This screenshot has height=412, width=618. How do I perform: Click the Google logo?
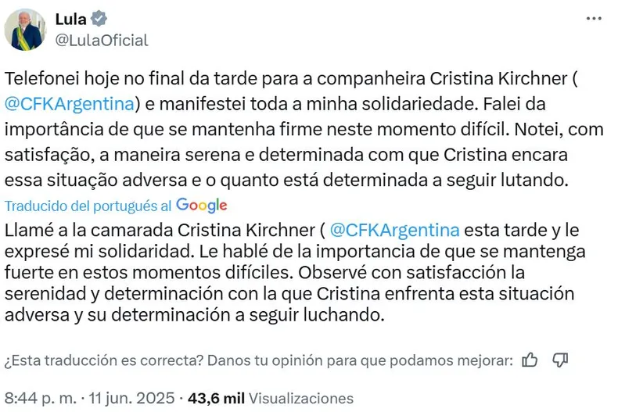point(202,205)
